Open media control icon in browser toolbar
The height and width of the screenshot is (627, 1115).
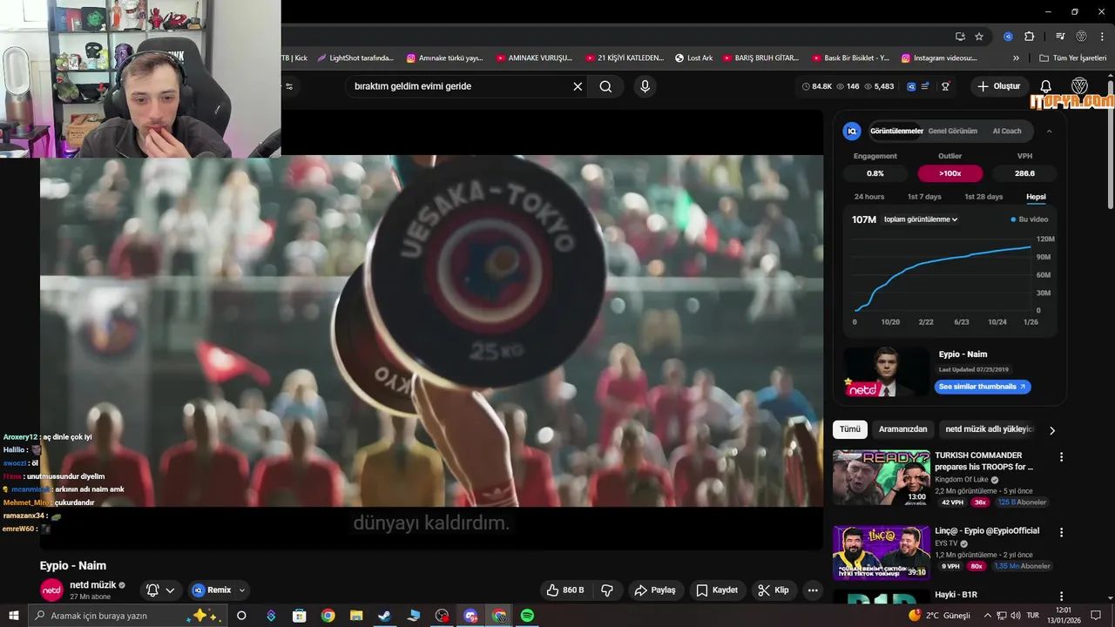pyautogui.click(x=1060, y=37)
